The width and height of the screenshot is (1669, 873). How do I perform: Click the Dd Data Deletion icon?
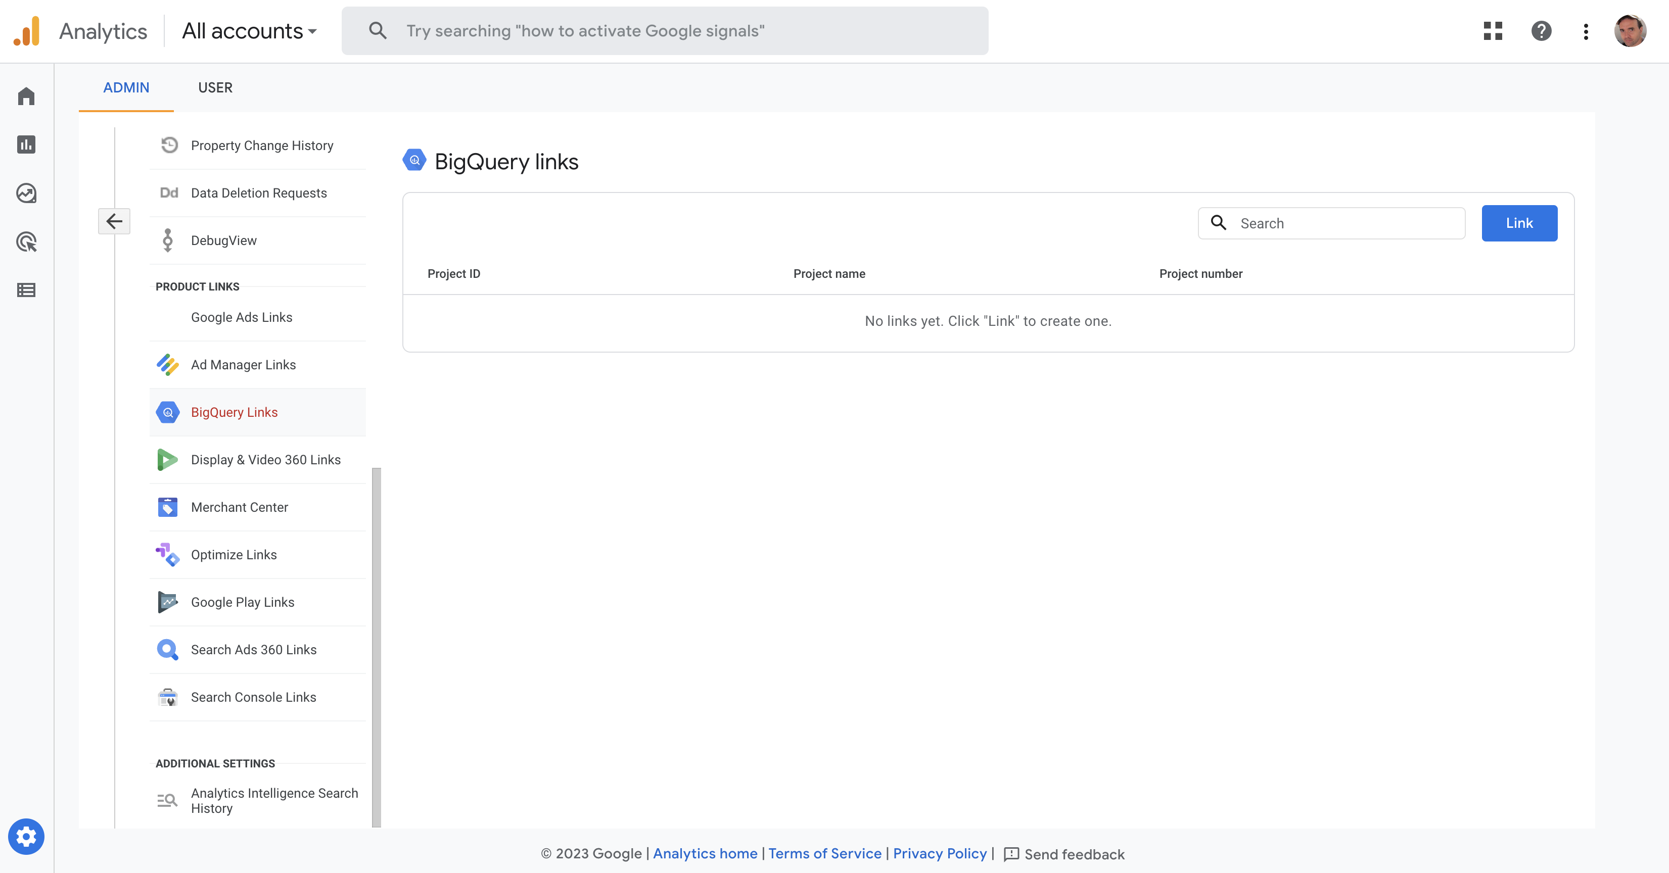169,193
